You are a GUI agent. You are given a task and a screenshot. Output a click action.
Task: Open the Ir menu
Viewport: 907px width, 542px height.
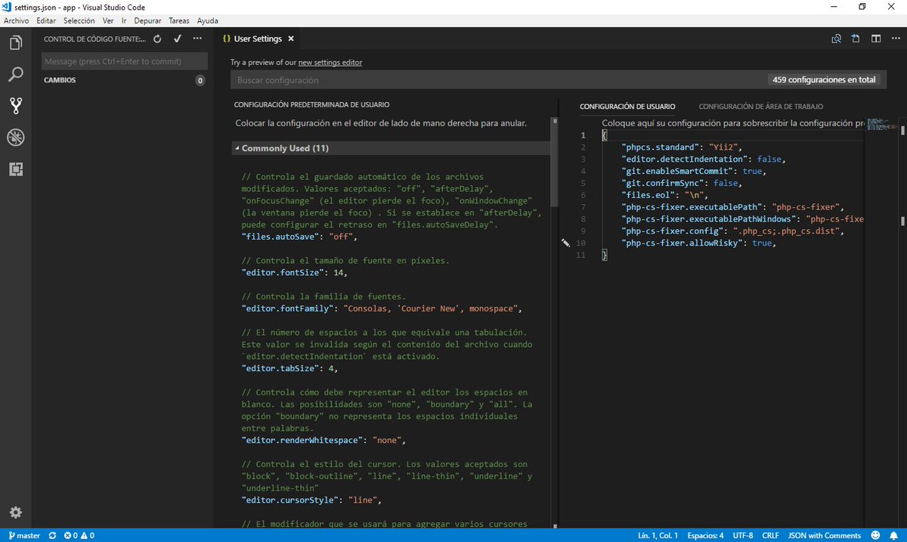click(124, 20)
